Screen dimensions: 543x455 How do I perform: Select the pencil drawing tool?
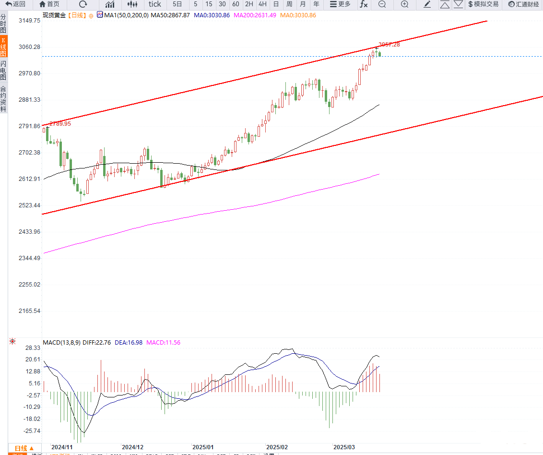(427, 4)
